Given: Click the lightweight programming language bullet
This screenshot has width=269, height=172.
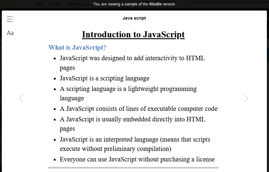Looking at the screenshot, I should click(x=128, y=89).
